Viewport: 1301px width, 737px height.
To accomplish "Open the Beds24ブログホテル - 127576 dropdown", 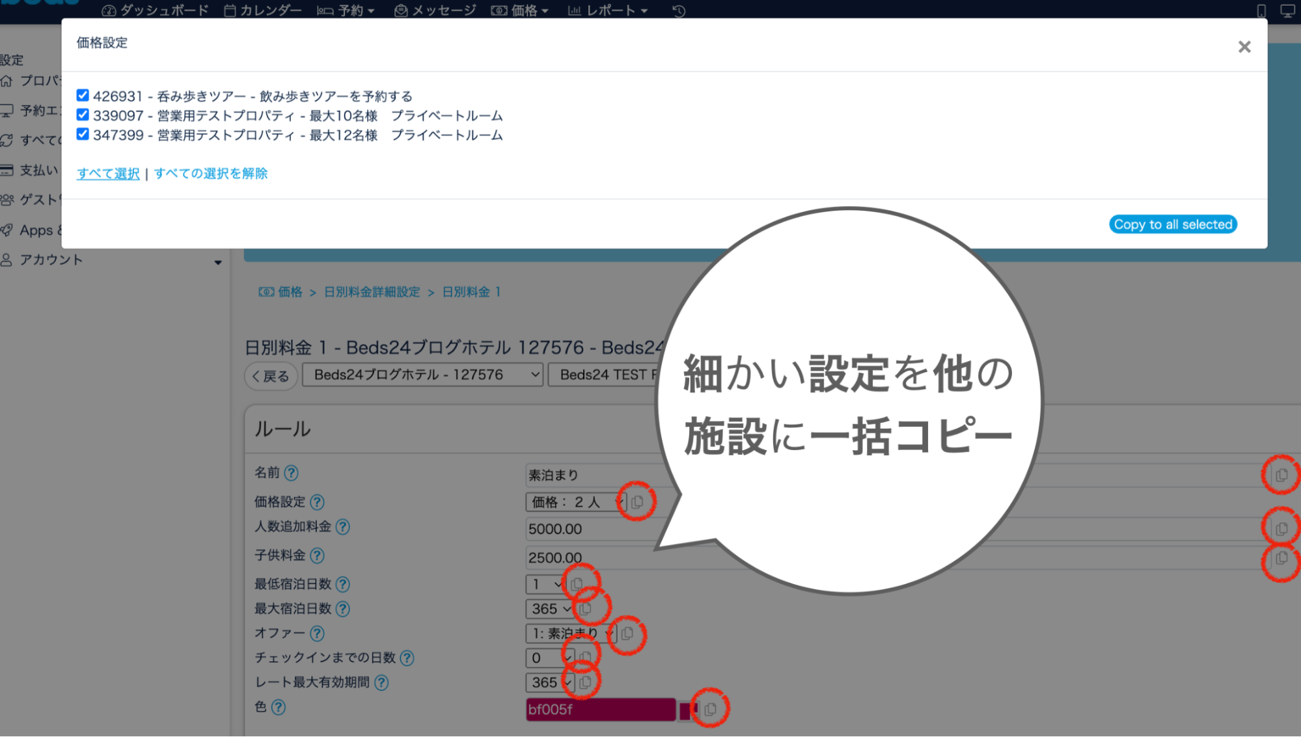I will [x=422, y=375].
